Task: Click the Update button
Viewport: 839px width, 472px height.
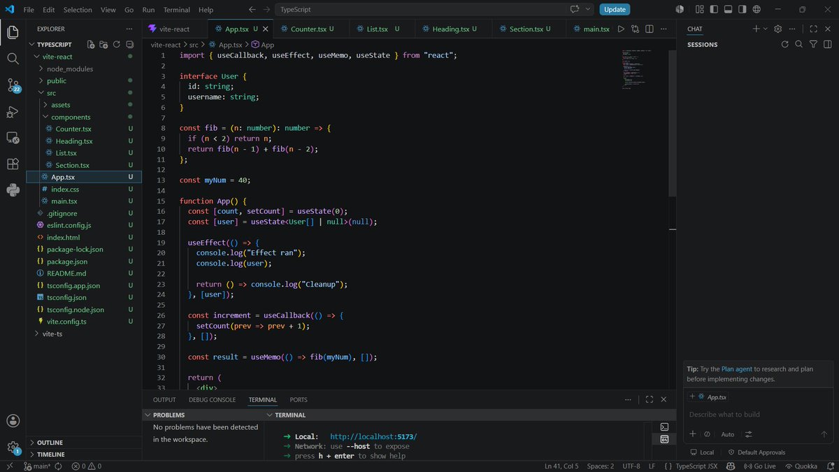Action: [x=615, y=9]
